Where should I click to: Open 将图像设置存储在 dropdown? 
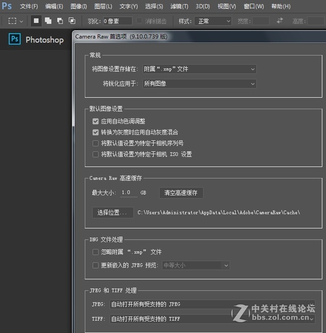[199, 69]
